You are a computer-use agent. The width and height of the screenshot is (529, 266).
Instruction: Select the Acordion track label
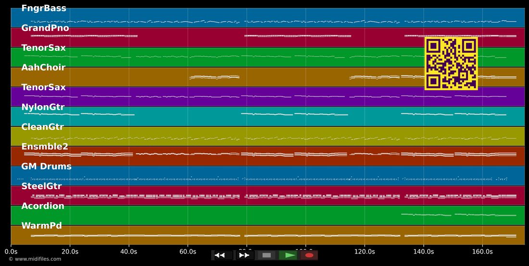(43, 206)
